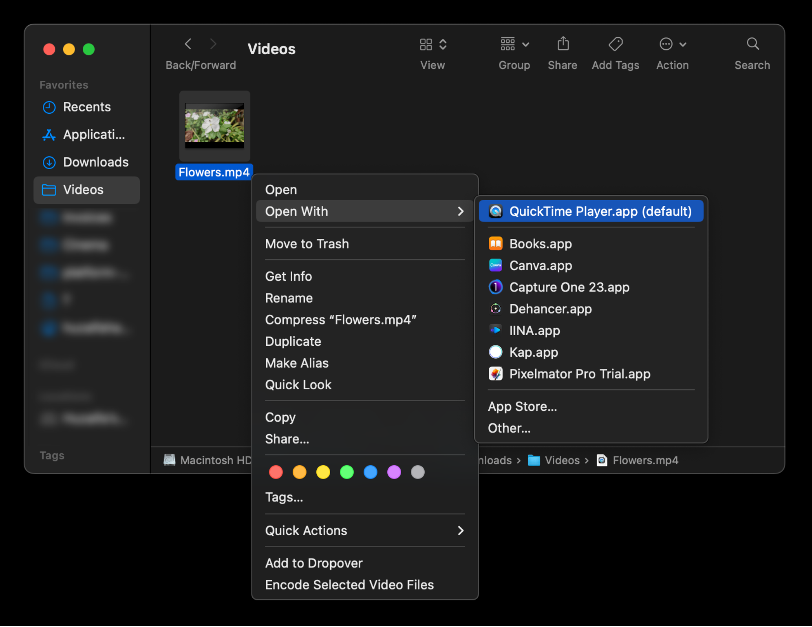The height and width of the screenshot is (627, 812).
Task: Open the View up-down chevron
Action: pos(443,44)
